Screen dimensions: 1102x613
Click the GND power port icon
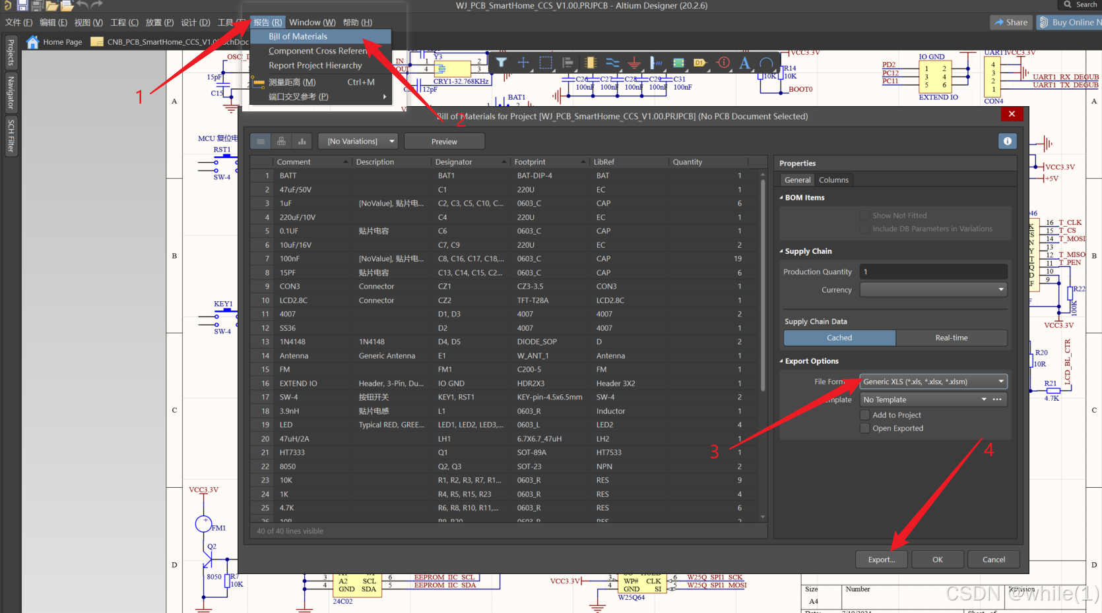click(634, 63)
